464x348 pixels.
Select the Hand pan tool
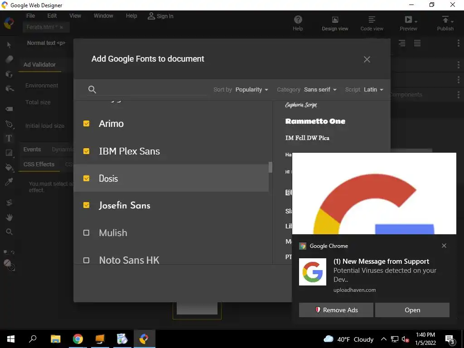click(x=9, y=217)
